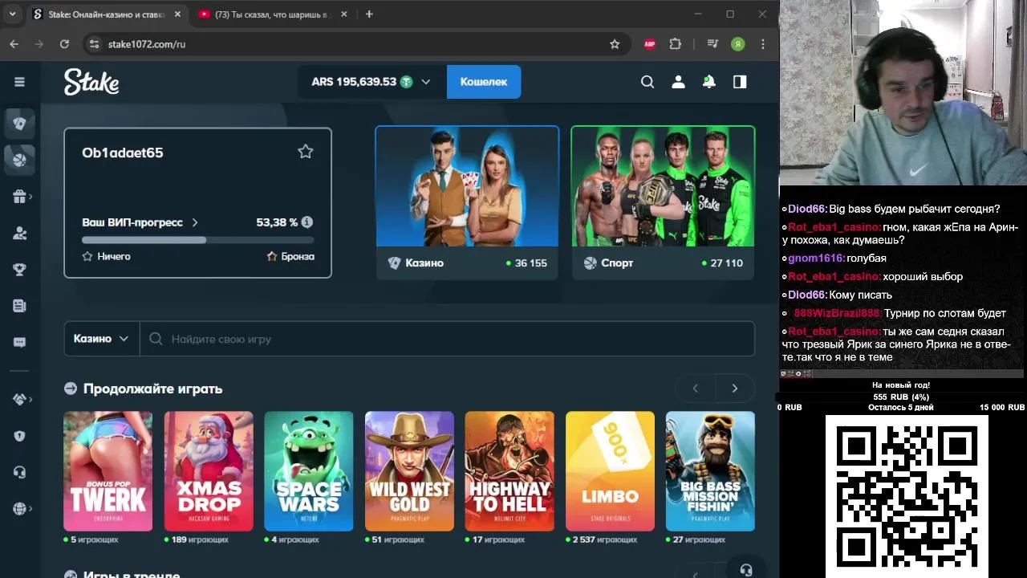Launch Big Bass Mission Fishin' game
This screenshot has height=578, width=1027.
[x=710, y=471]
